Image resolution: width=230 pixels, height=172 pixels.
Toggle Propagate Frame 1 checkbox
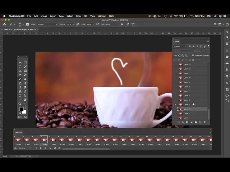point(193,56)
